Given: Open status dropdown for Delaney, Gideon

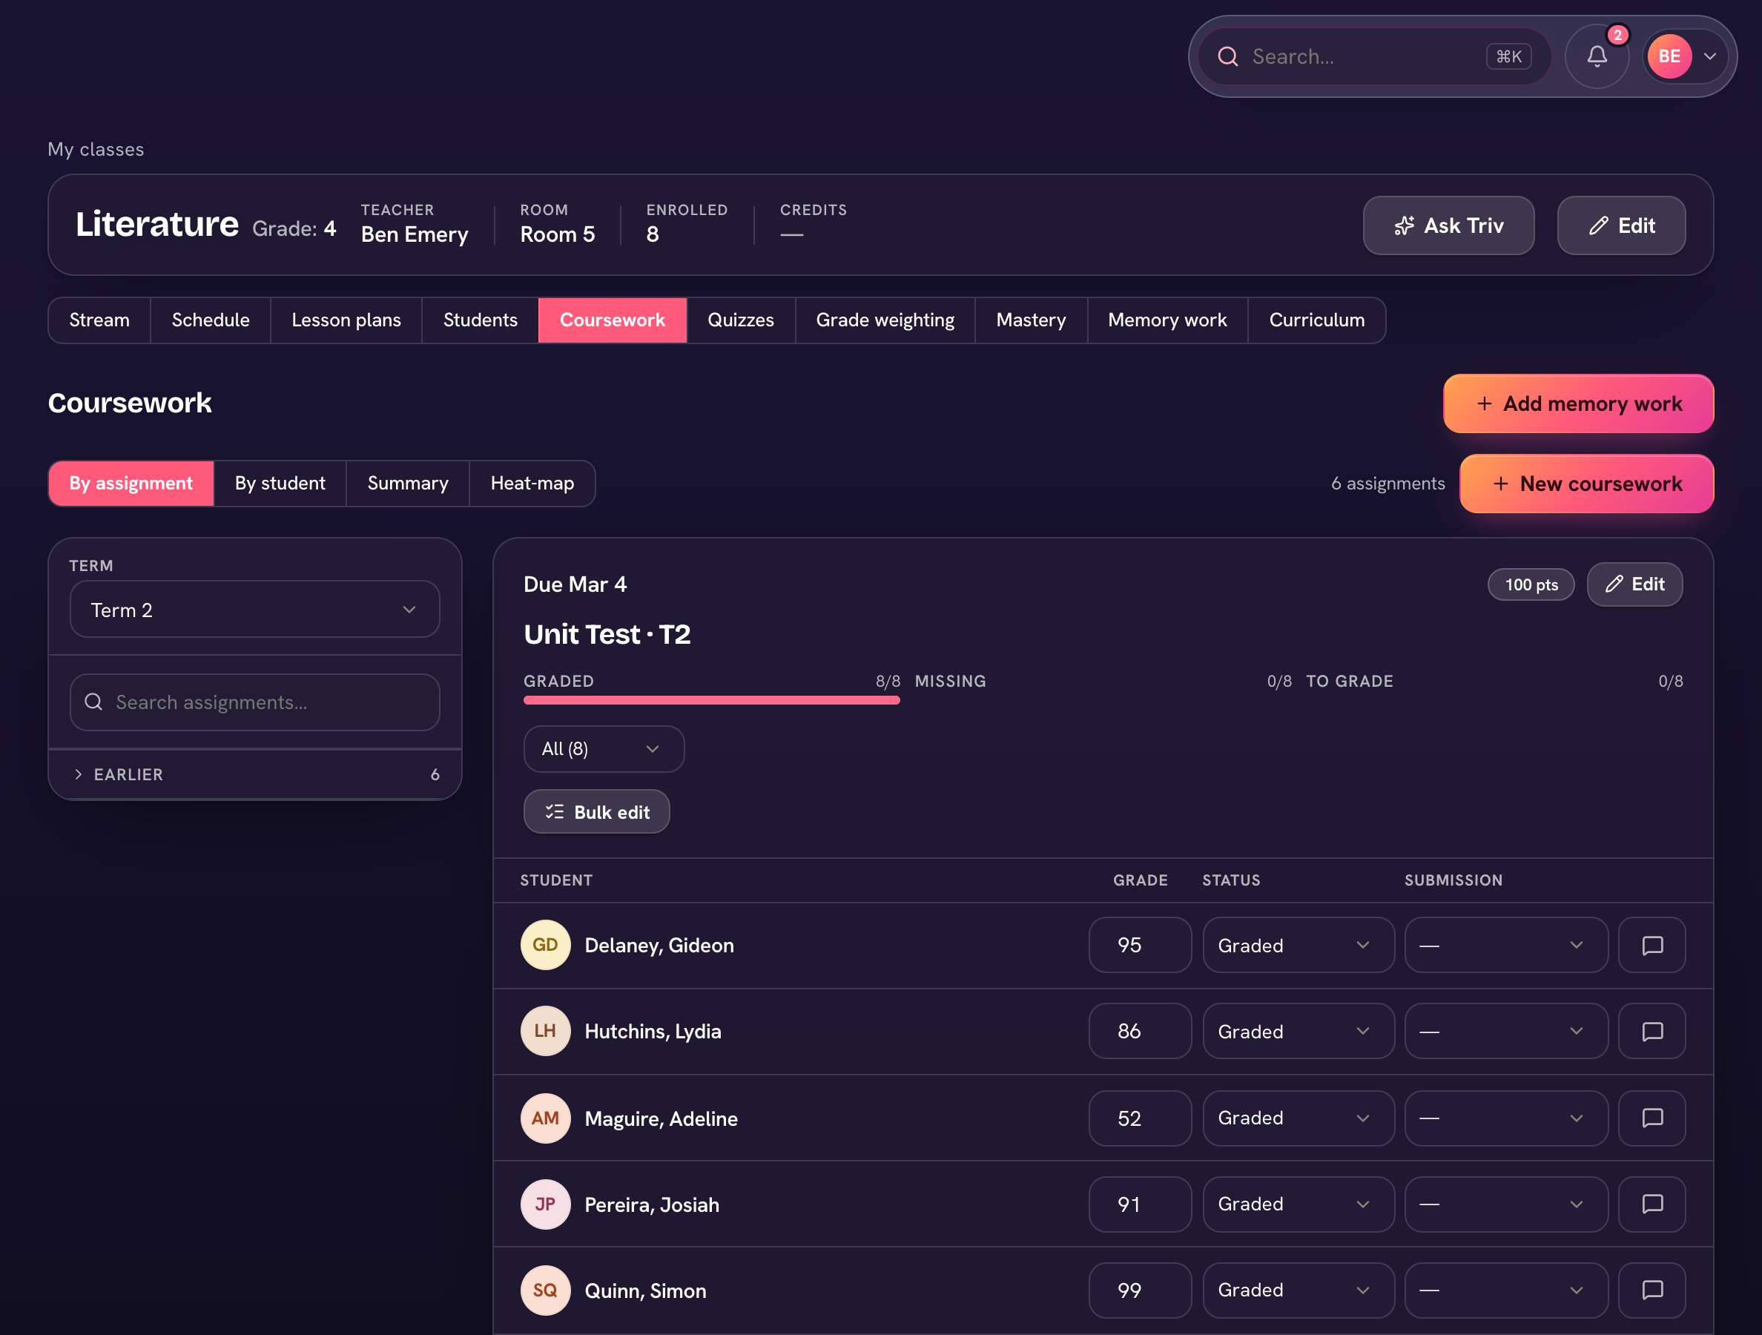Looking at the screenshot, I should [1299, 945].
